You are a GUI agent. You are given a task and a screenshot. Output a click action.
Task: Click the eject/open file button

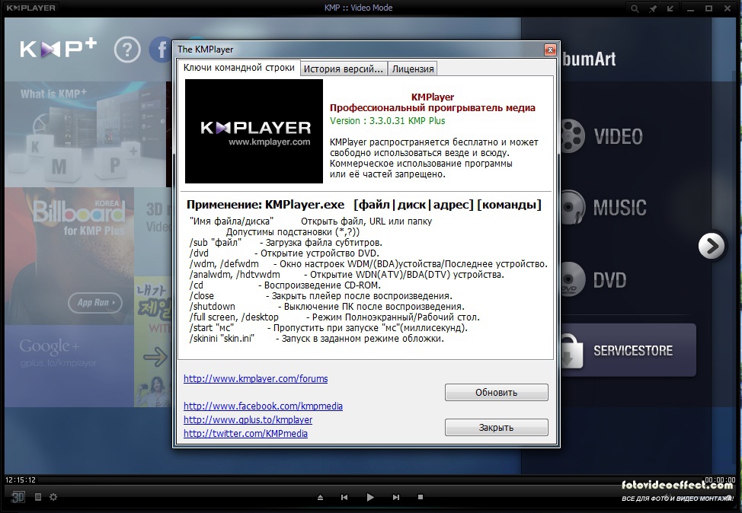click(x=321, y=498)
